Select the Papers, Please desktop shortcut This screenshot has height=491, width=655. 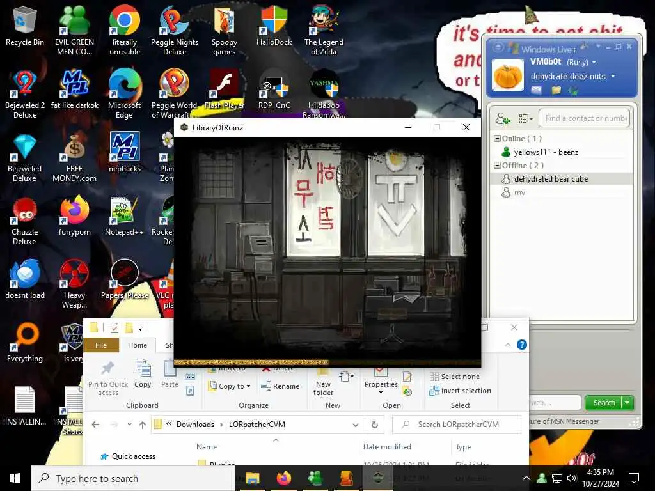click(x=125, y=279)
